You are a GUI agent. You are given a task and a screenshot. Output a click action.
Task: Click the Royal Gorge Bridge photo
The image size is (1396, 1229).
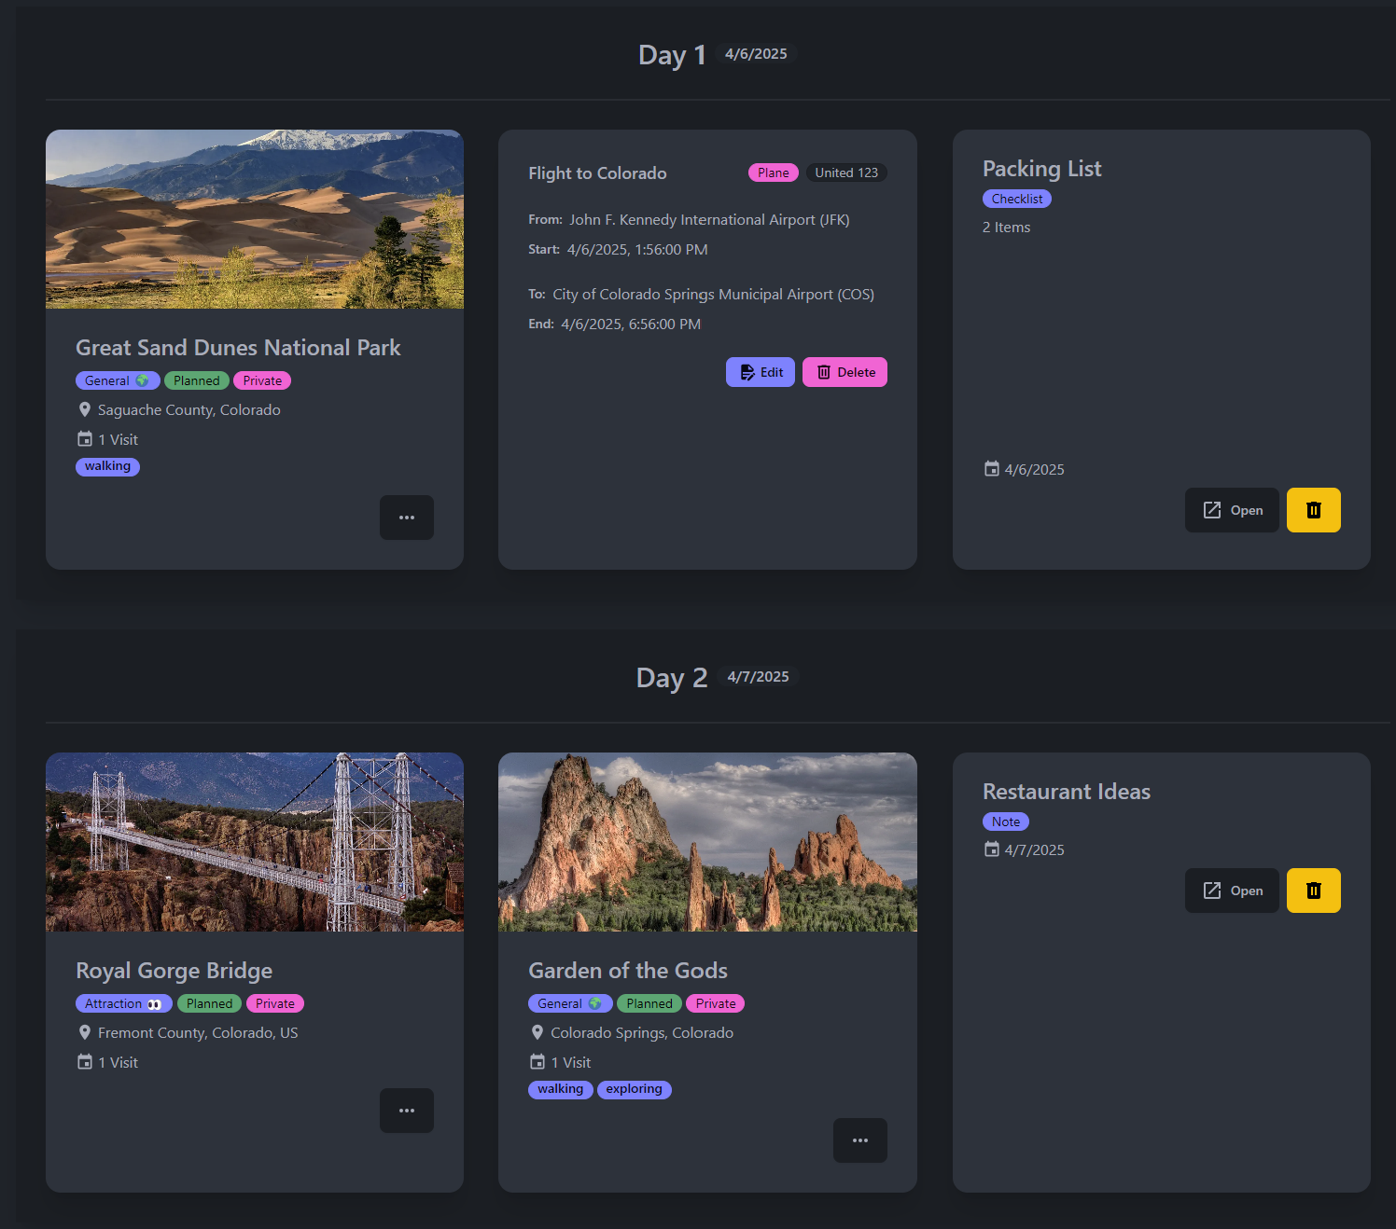click(254, 842)
